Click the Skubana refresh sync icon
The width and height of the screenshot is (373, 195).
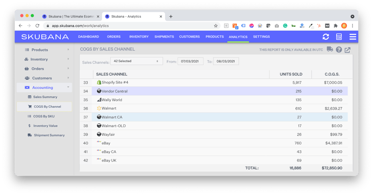pyautogui.click(x=326, y=37)
